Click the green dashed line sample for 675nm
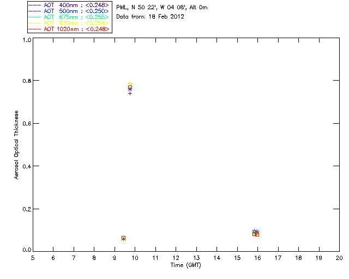Screen dimensions: 349x279 pos(35,17)
